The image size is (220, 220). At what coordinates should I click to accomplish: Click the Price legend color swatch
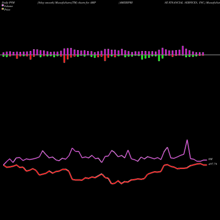[x=3, y=9]
